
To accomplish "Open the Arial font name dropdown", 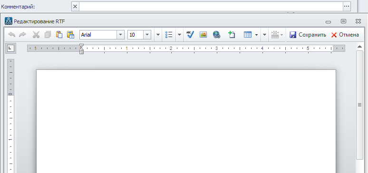I will (120, 35).
